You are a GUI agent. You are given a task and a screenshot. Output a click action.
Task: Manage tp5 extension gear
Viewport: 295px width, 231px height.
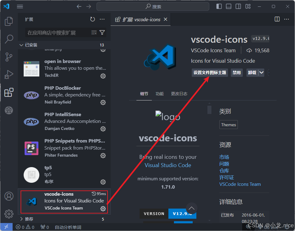tap(103, 182)
